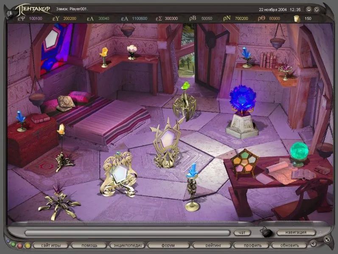Click the green round indicator light
The image size is (338, 254).
click(14, 245)
